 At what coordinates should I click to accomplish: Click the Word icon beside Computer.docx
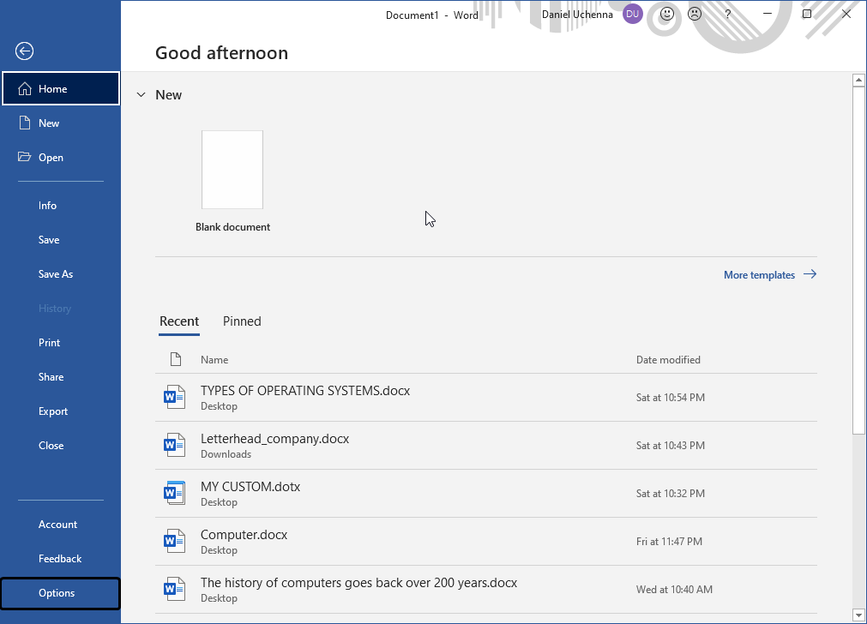tap(175, 541)
